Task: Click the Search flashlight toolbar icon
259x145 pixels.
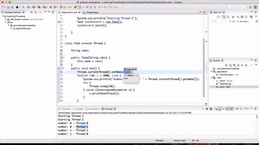Action: pos(69,7)
